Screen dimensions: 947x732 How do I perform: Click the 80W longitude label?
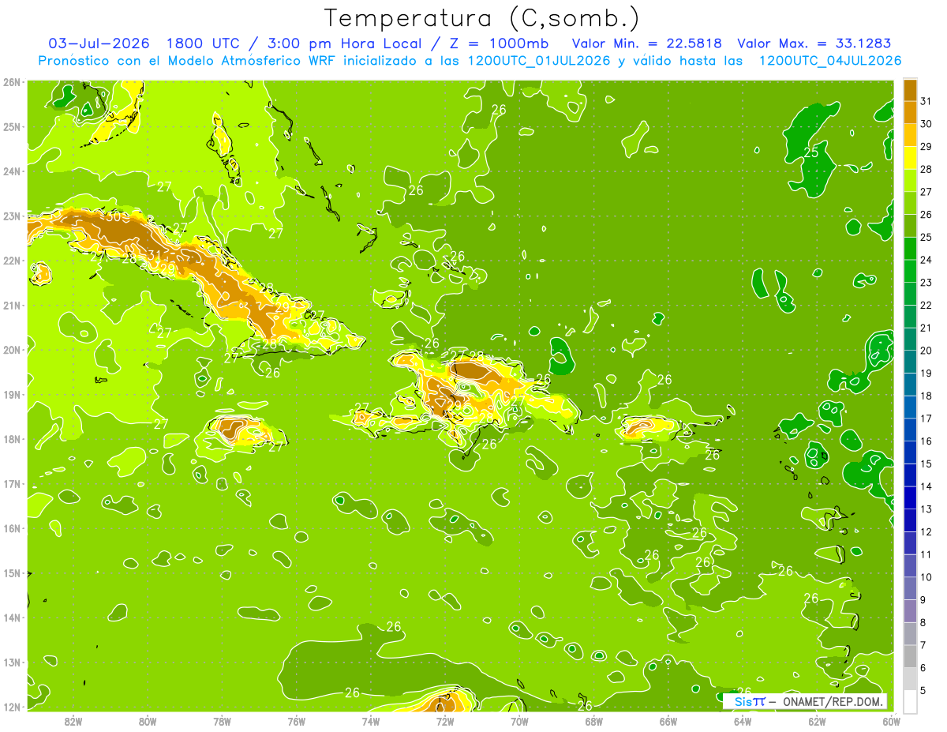(148, 721)
